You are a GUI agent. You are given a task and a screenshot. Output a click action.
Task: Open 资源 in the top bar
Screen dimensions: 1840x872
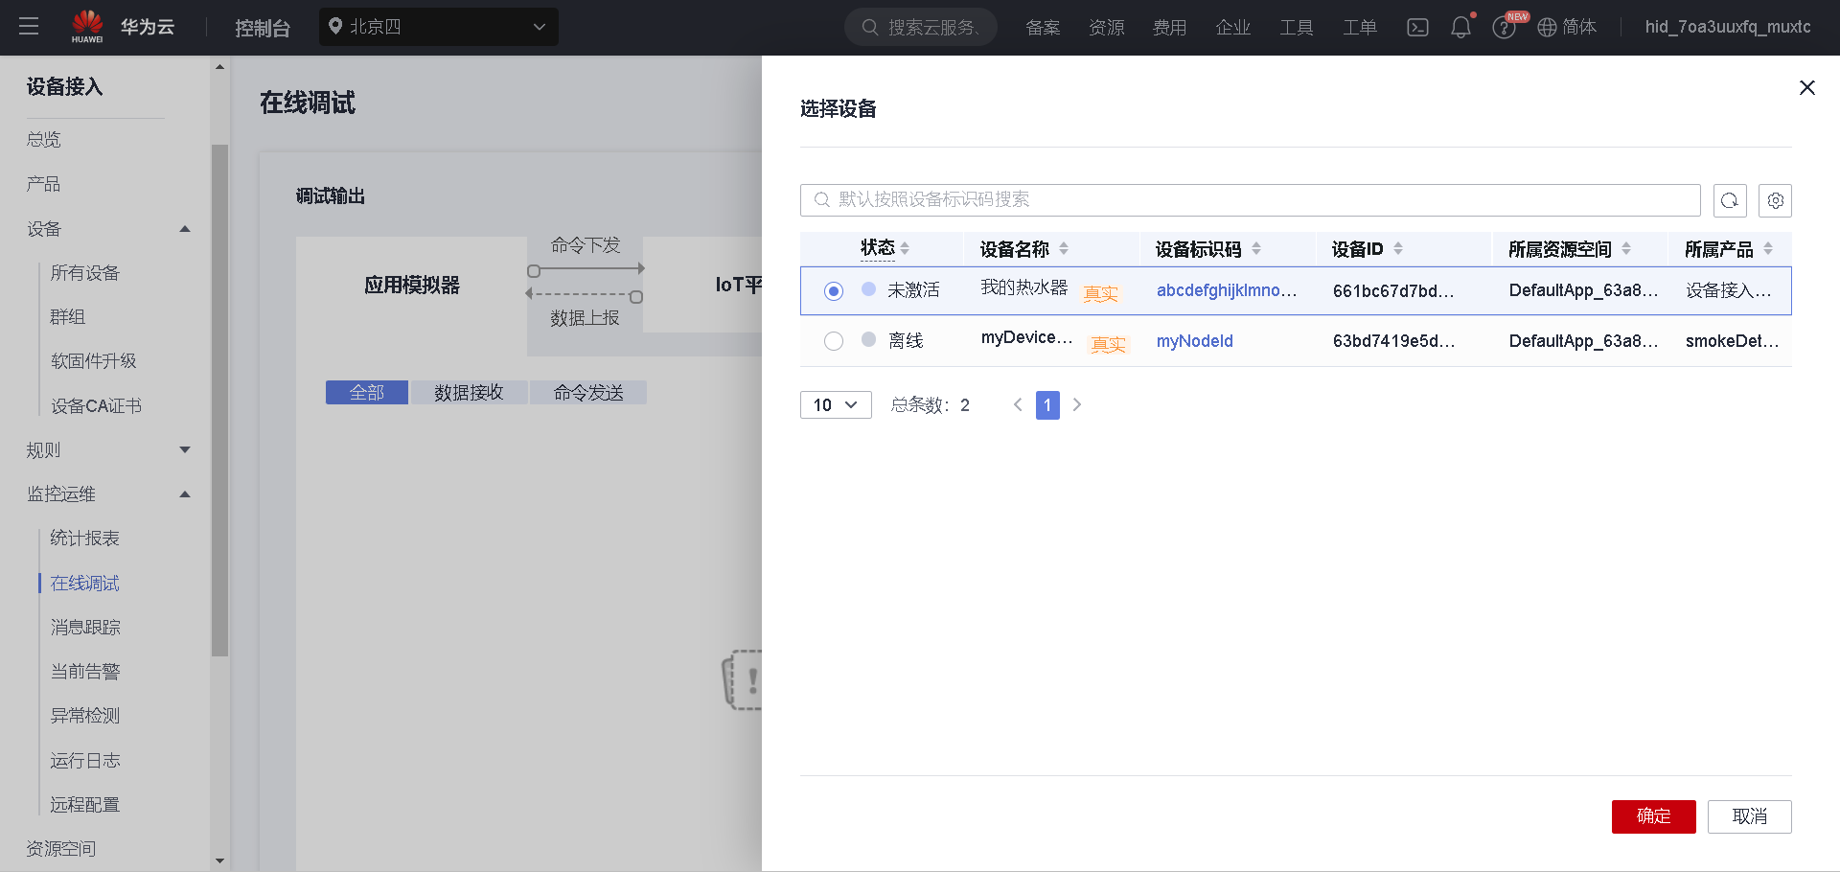point(1107,28)
